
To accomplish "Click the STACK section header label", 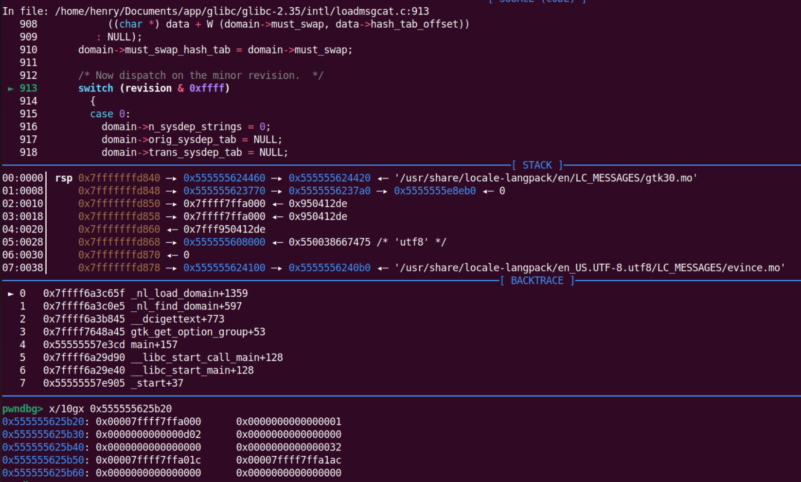I will 537,165.
